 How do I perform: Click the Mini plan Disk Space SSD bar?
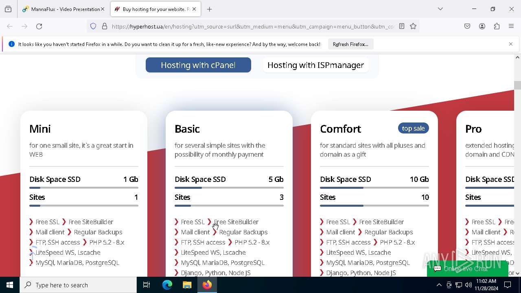tap(84, 188)
